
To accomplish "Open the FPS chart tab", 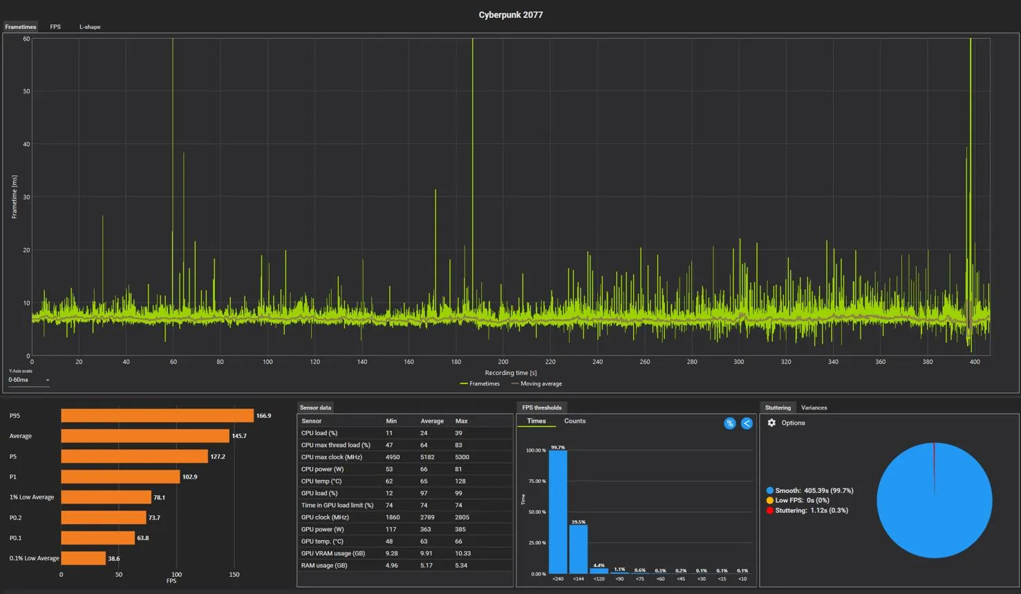I will [x=55, y=27].
